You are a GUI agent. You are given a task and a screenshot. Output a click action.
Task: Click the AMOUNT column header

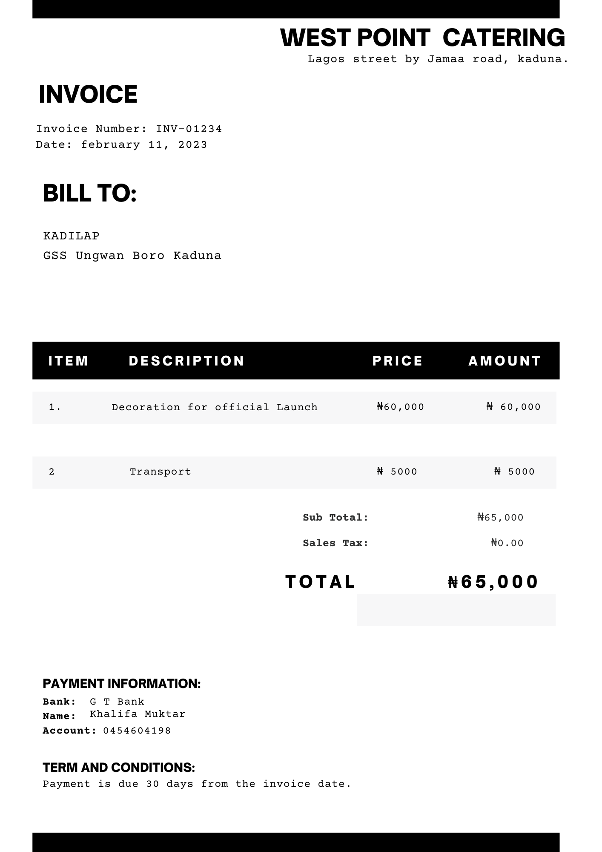point(505,361)
